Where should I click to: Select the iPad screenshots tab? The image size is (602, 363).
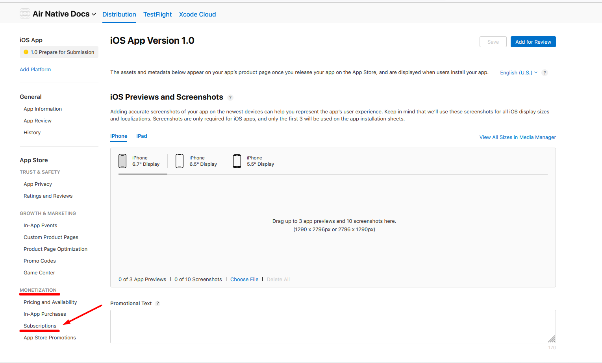click(x=142, y=136)
